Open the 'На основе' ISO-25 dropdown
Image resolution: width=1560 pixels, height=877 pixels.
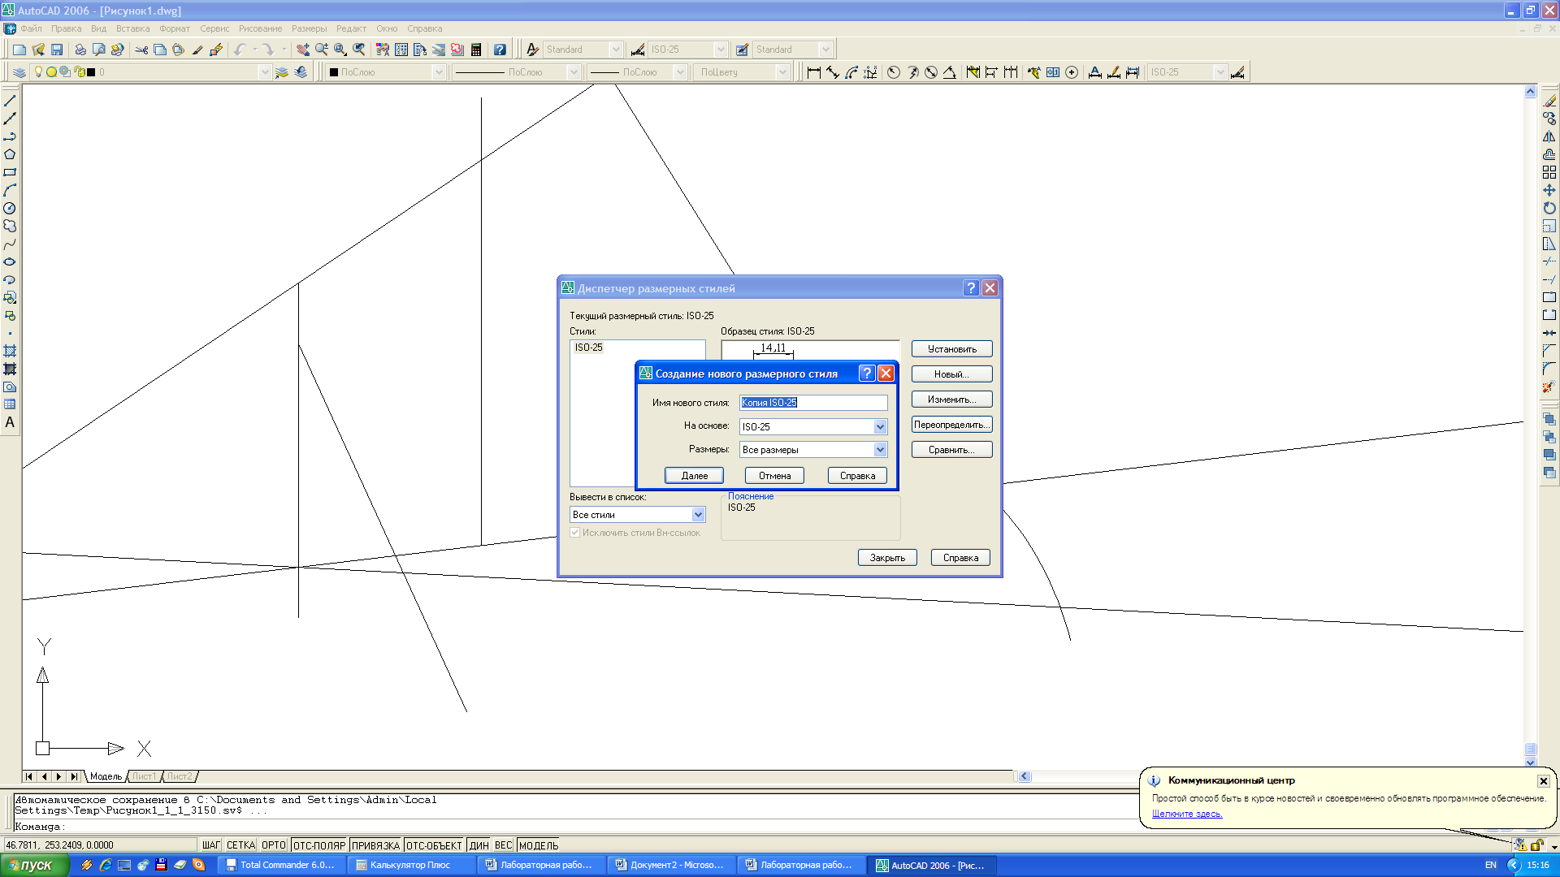[x=880, y=426]
